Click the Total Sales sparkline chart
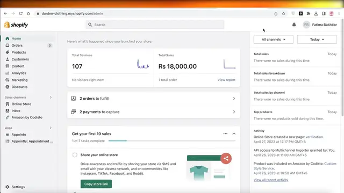This screenshot has width=344, height=193. click(230, 64)
